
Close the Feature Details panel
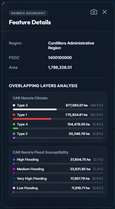105,12
